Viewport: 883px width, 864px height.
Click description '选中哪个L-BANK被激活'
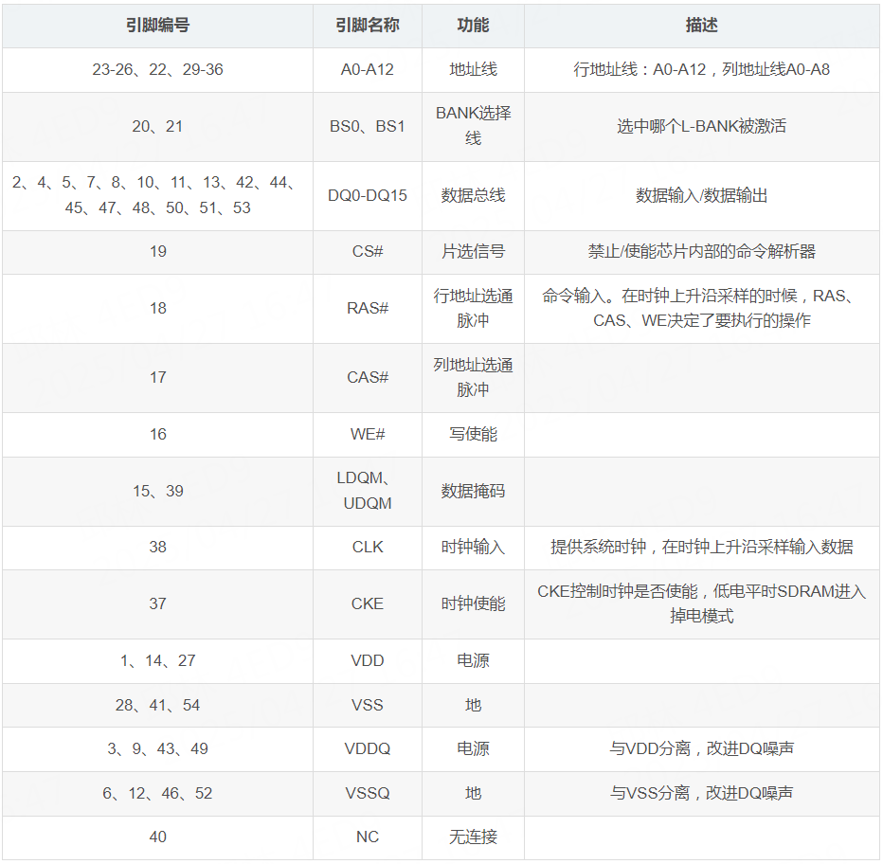tap(702, 127)
